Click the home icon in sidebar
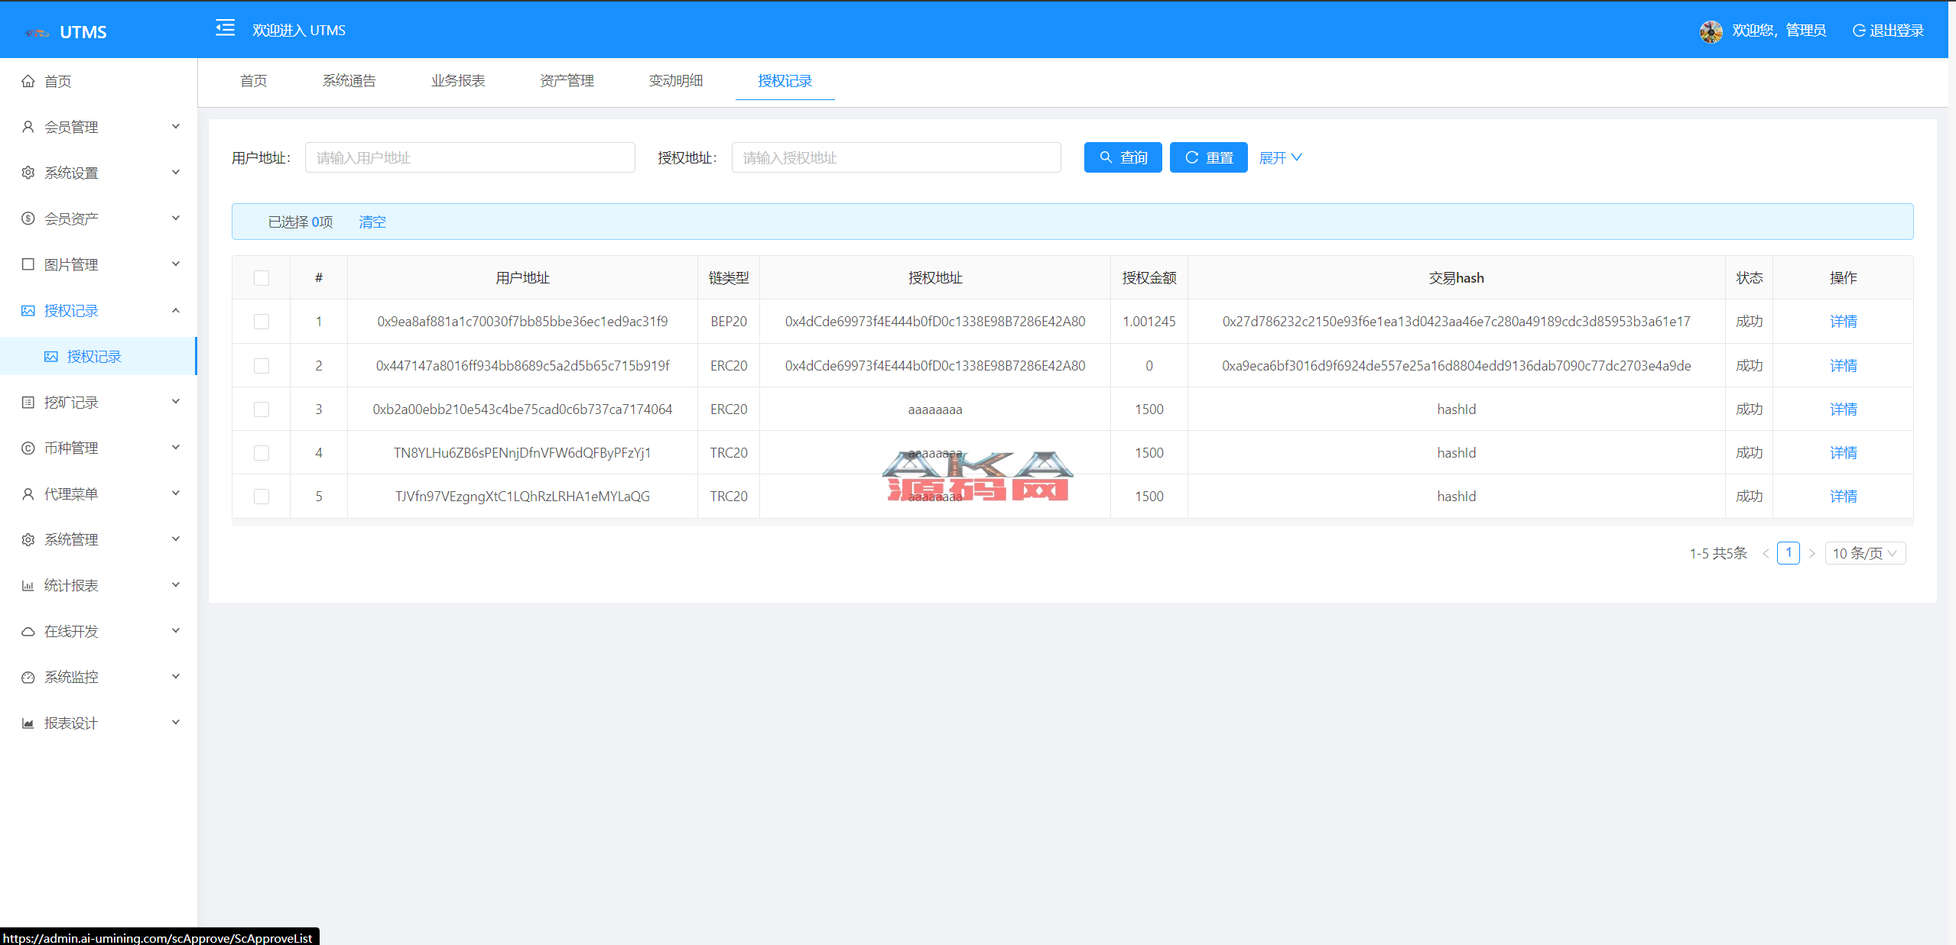 coord(28,81)
